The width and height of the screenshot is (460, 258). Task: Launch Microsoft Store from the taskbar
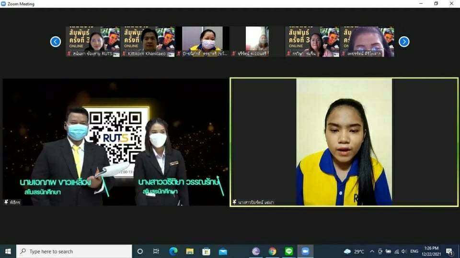click(x=206, y=251)
